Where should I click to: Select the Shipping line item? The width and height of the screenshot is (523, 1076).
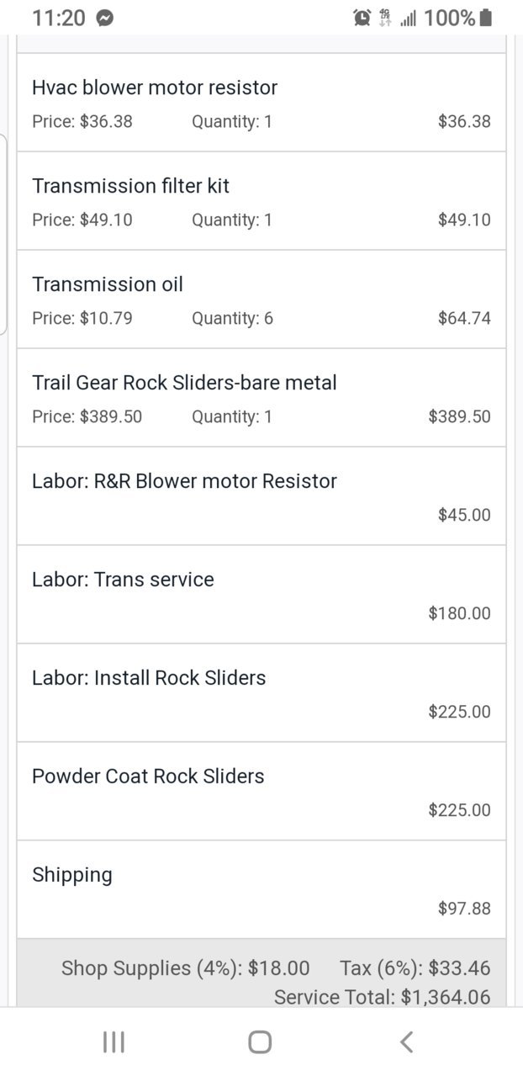coord(261,890)
